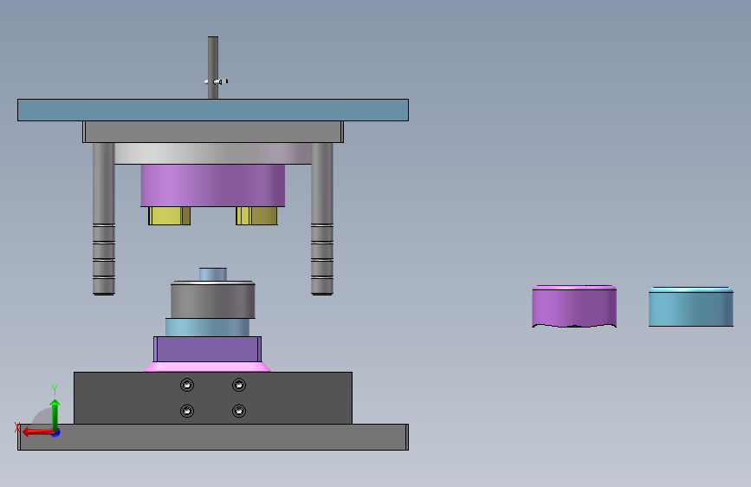Image resolution: width=751 pixels, height=487 pixels.
Task: Click the blue Z axis origin dot on the triad
Action: [x=56, y=432]
